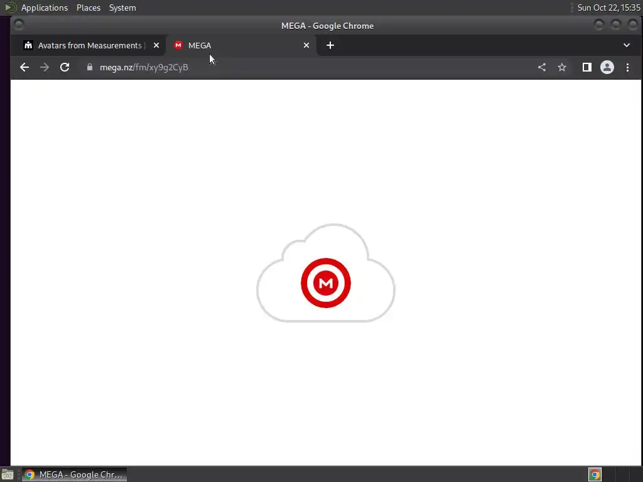Open the Places menu

pos(88,8)
